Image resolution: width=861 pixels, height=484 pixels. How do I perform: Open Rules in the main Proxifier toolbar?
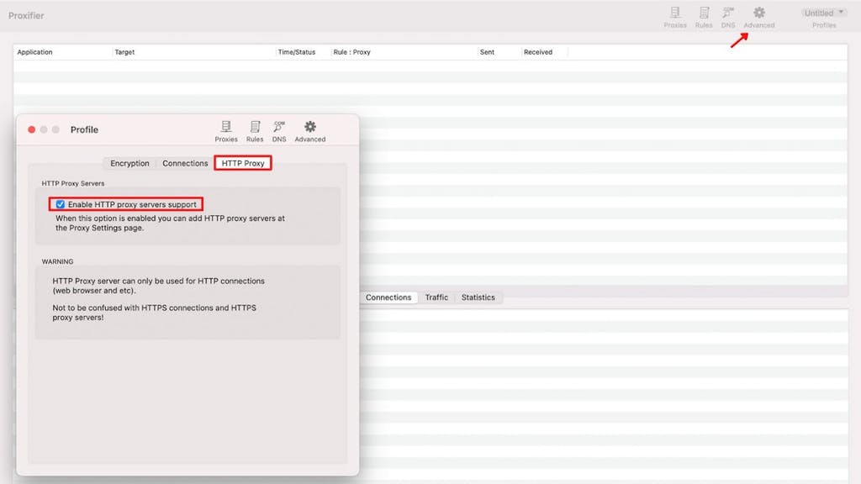click(x=704, y=18)
